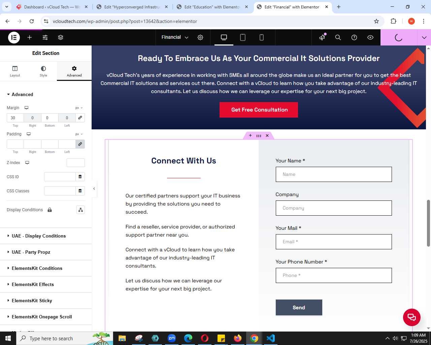Expand UAE - Display Conditions section
This screenshot has height=345, width=431.
[x=46, y=236]
